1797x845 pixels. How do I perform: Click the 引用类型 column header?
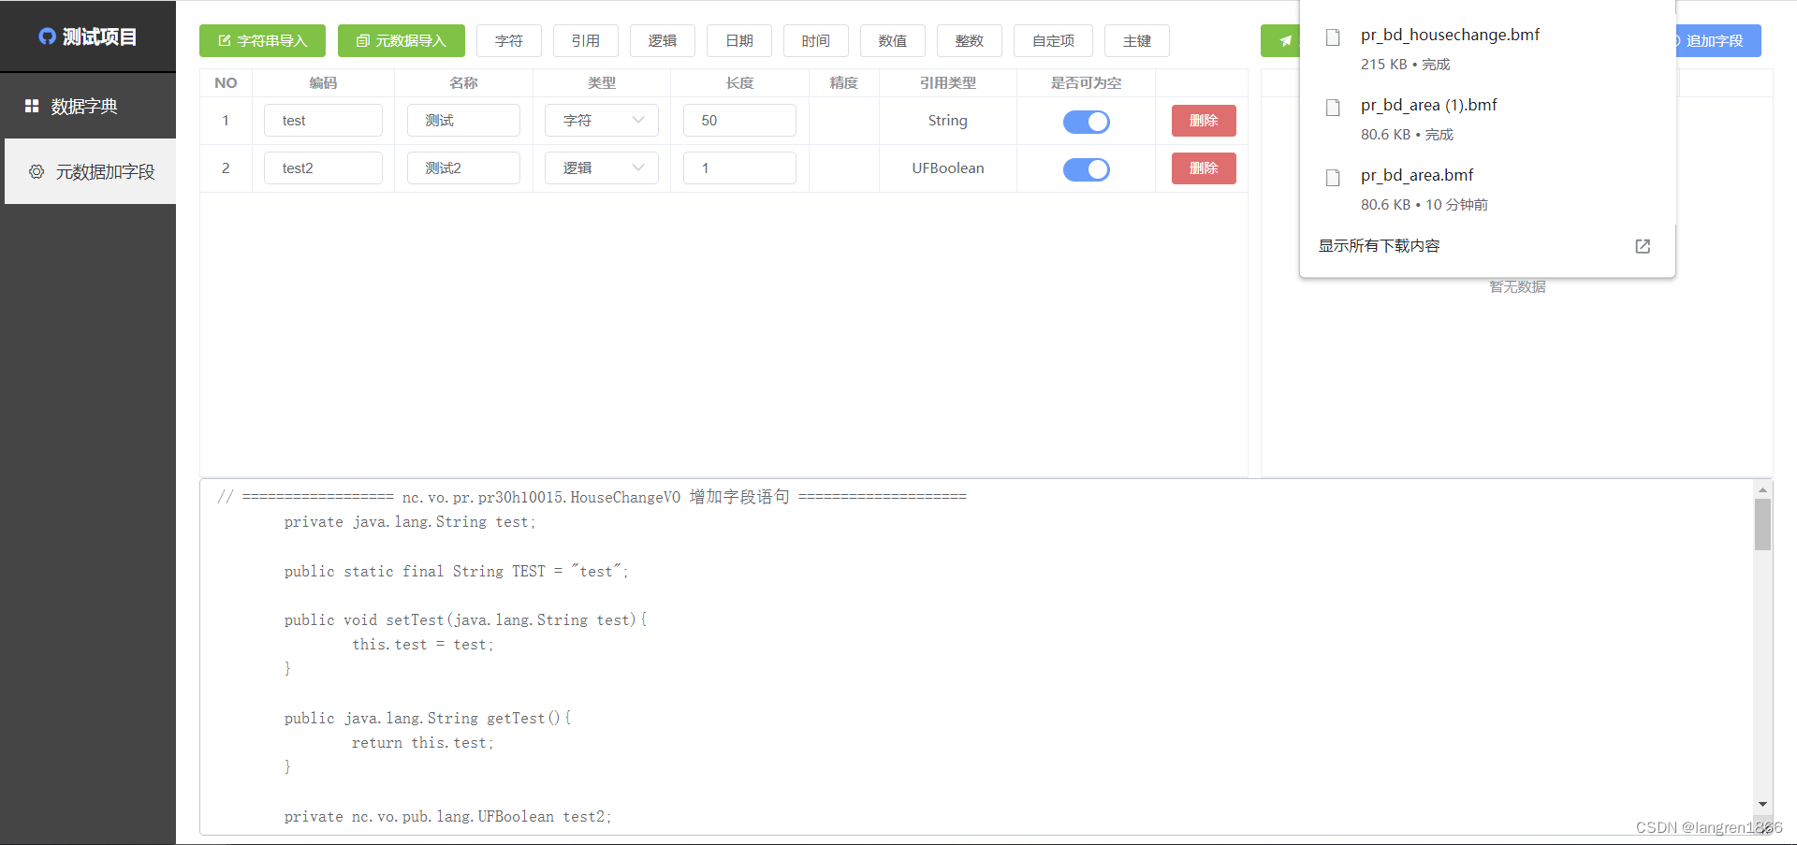[947, 82]
